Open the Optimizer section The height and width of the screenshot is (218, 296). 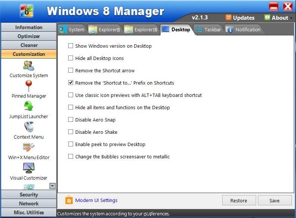tap(29, 36)
